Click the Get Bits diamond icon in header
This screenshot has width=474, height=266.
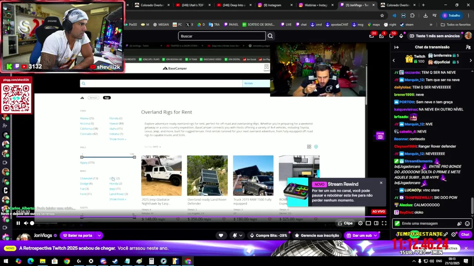(x=401, y=36)
